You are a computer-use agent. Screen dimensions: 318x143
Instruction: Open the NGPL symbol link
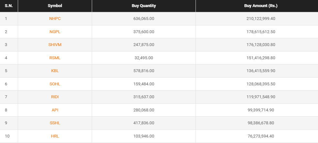(x=55, y=32)
